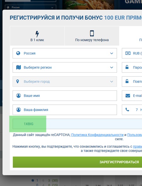The width and height of the screenshot is (142, 186).
Task: Click the phone country code '7'
Action: tap(137, 110)
